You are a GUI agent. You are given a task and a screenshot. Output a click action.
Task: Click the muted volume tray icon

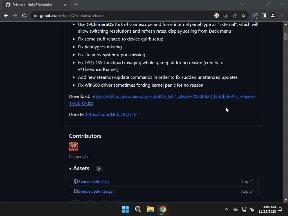pos(252,209)
